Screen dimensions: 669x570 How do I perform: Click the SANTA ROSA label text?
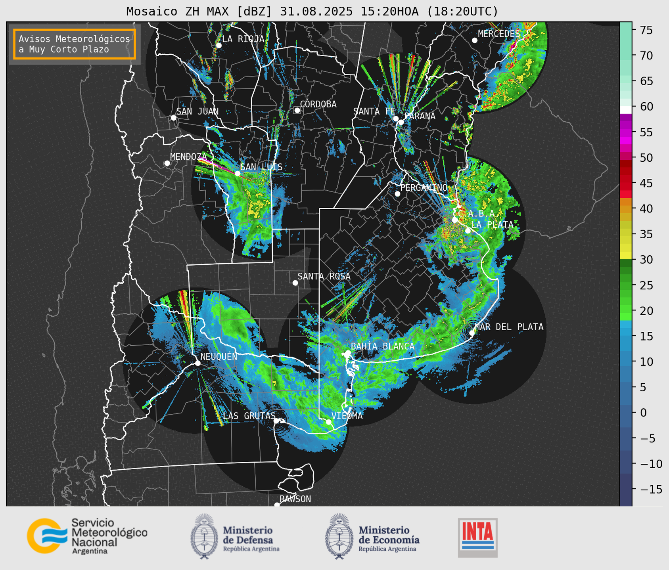click(324, 276)
